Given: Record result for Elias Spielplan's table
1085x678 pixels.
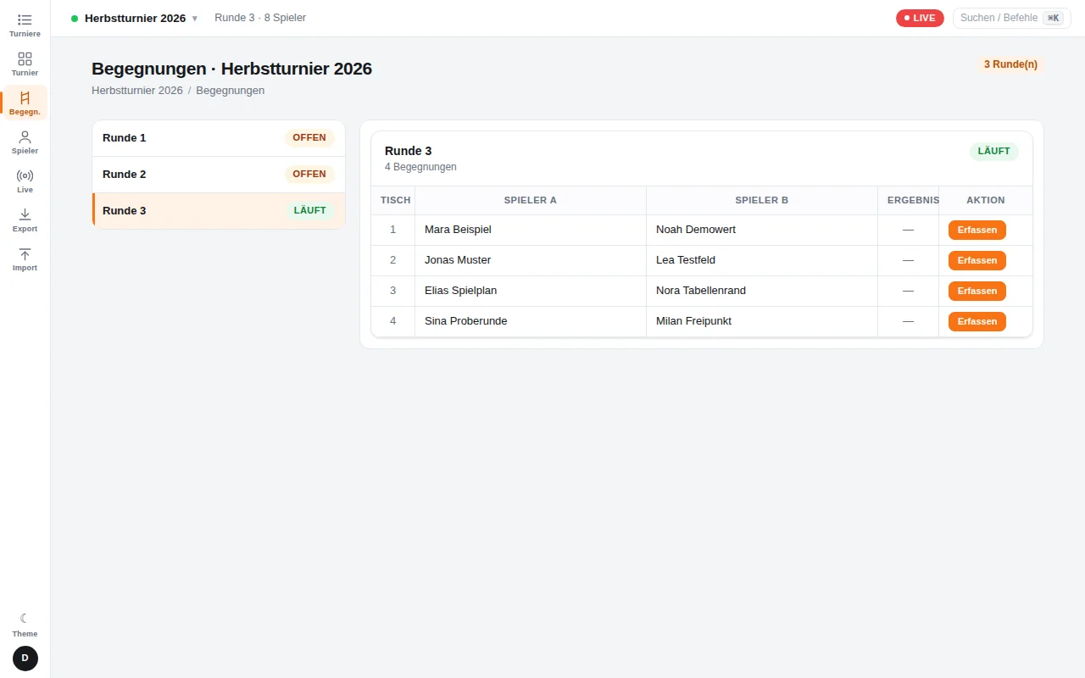Looking at the screenshot, I should [x=976, y=291].
